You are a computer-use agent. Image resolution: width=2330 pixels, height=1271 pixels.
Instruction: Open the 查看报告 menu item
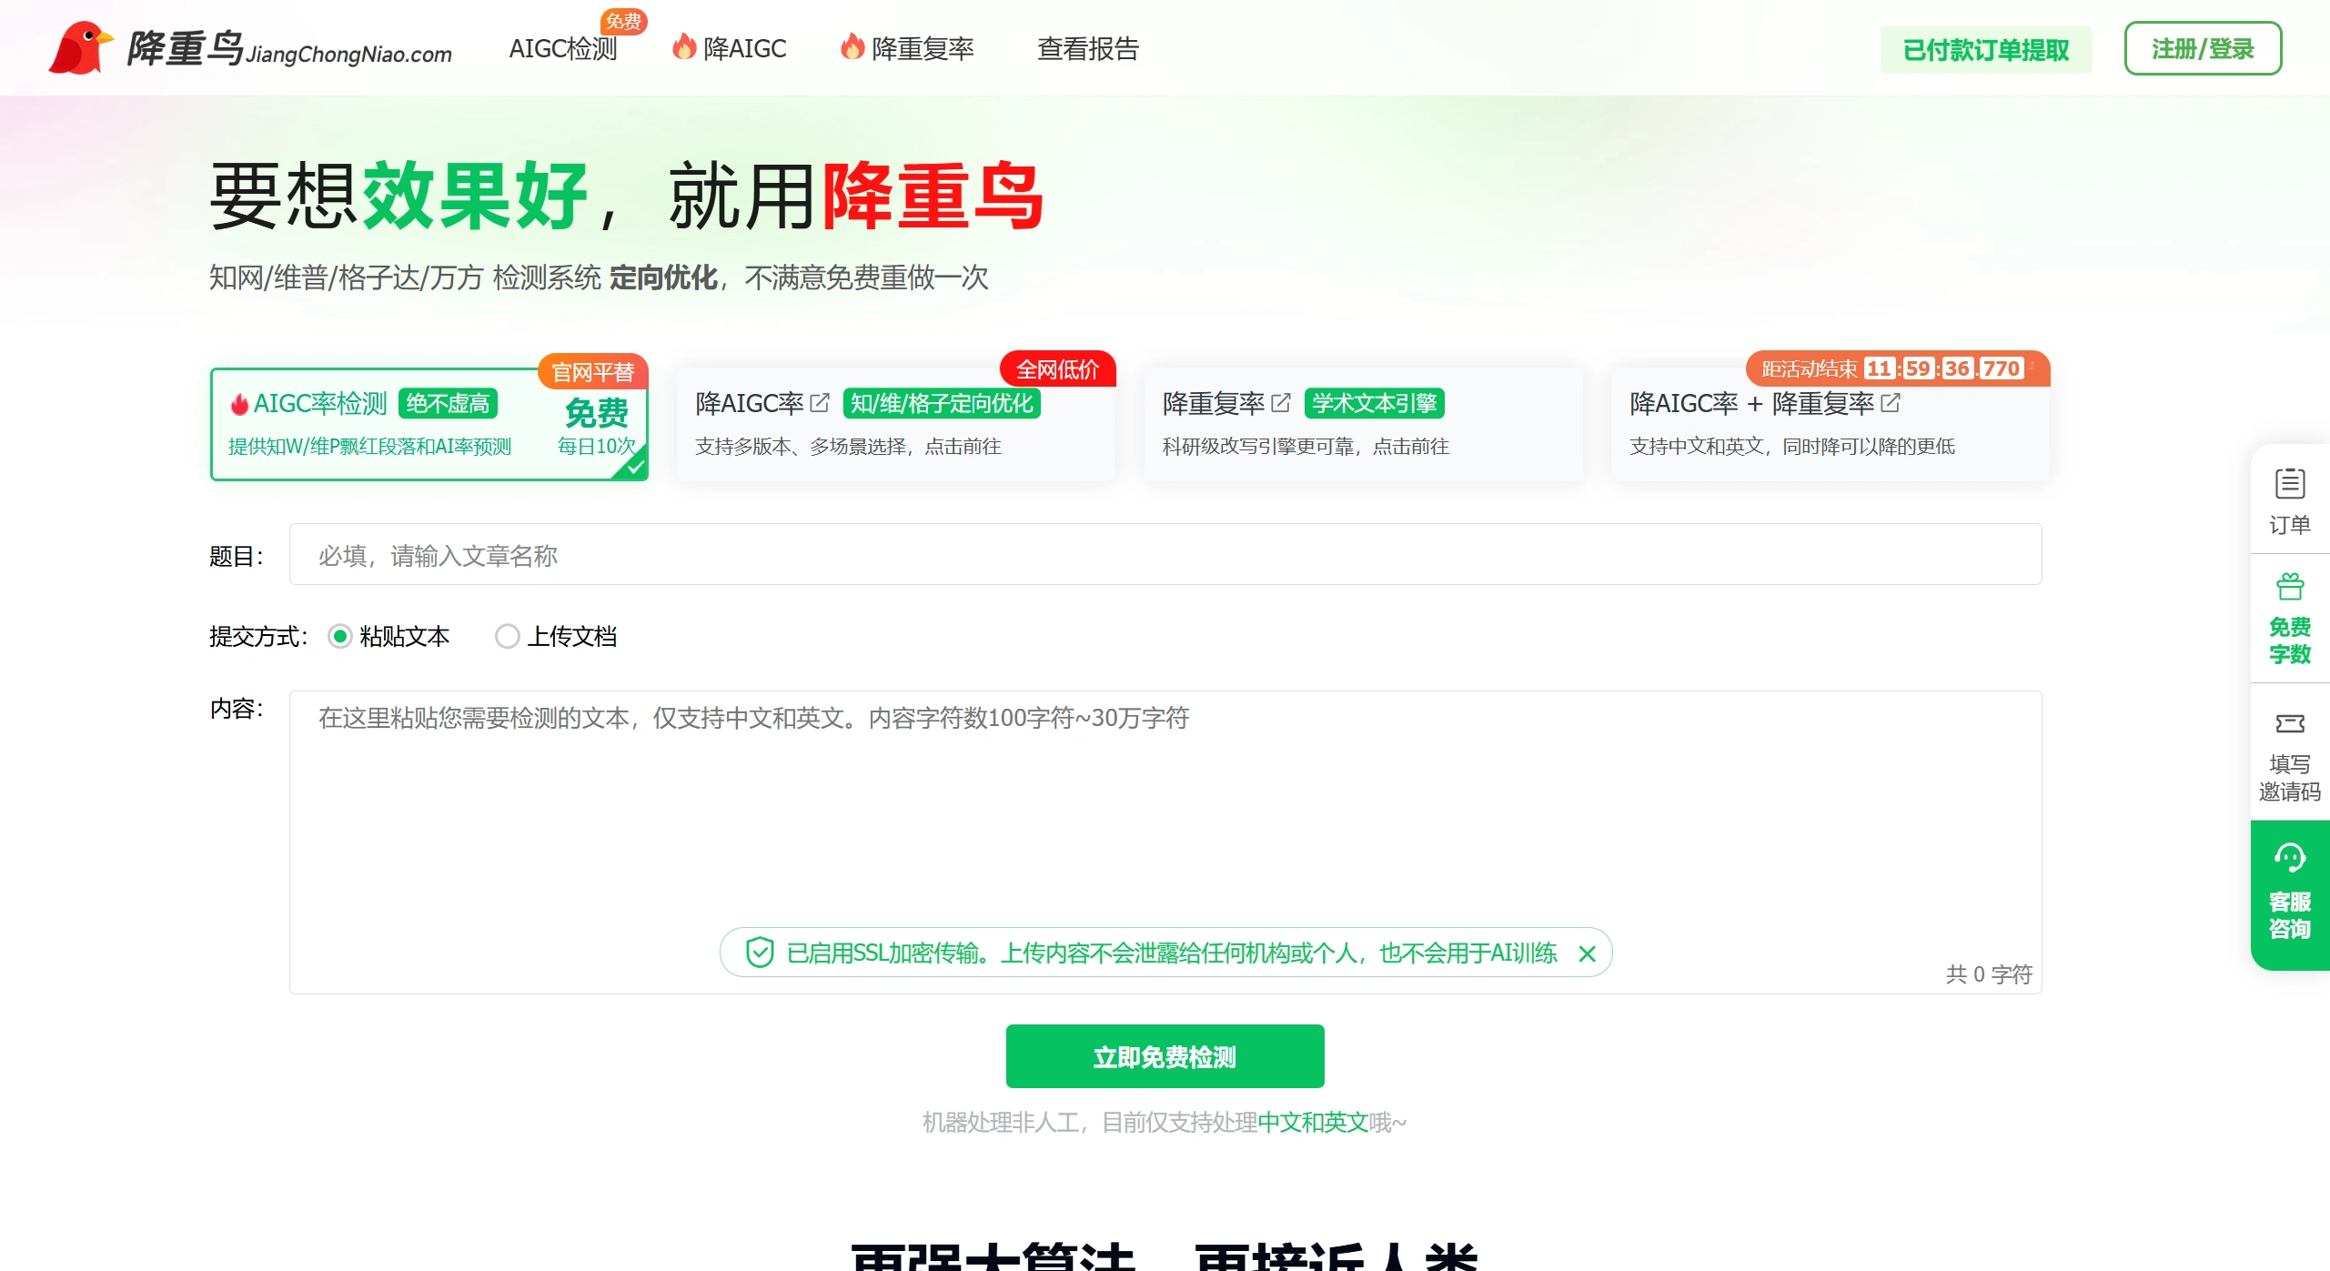point(1088,49)
